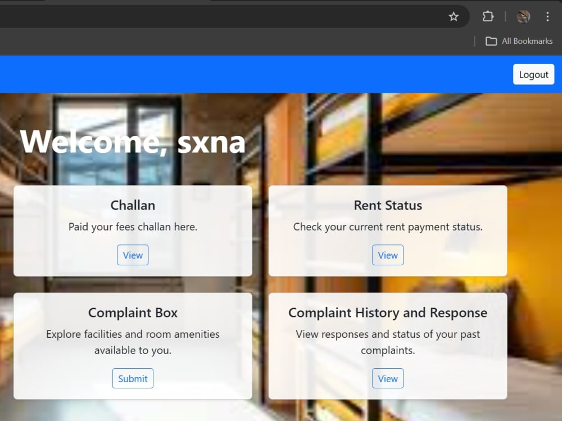Click the Challan card title
562x421 pixels.
(133, 205)
